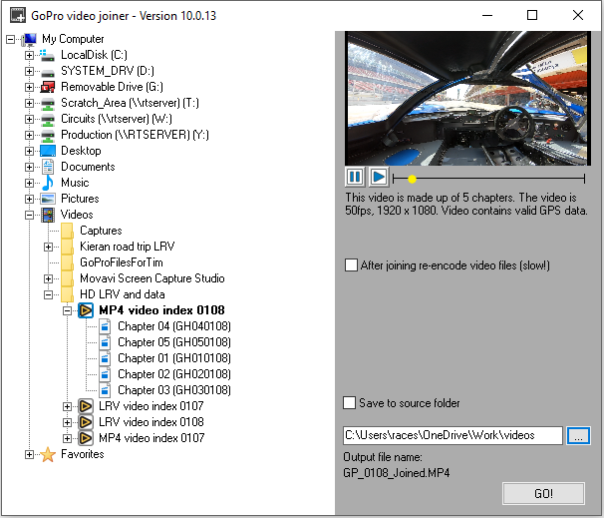This screenshot has width=604, height=518.
Task: Click the pause button under video preview
Action: point(355,177)
